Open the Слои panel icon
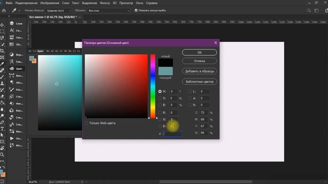 tap(11, 24)
